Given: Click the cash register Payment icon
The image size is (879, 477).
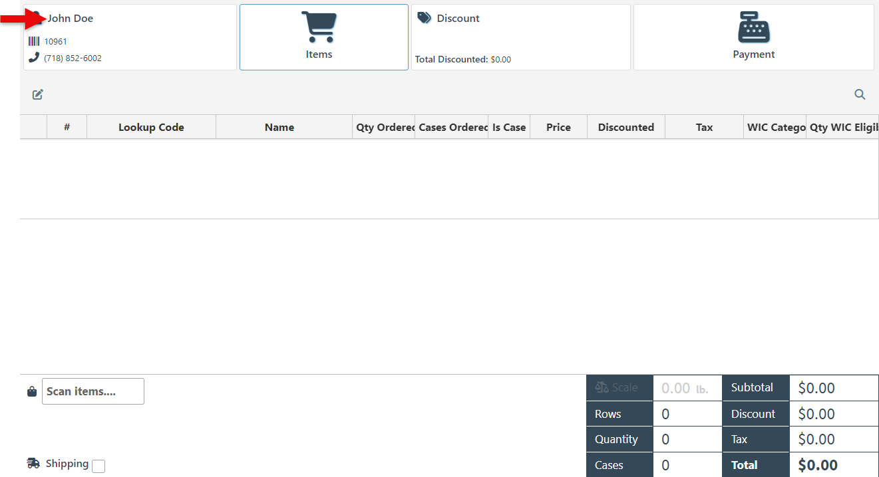Looking at the screenshot, I should (x=753, y=28).
